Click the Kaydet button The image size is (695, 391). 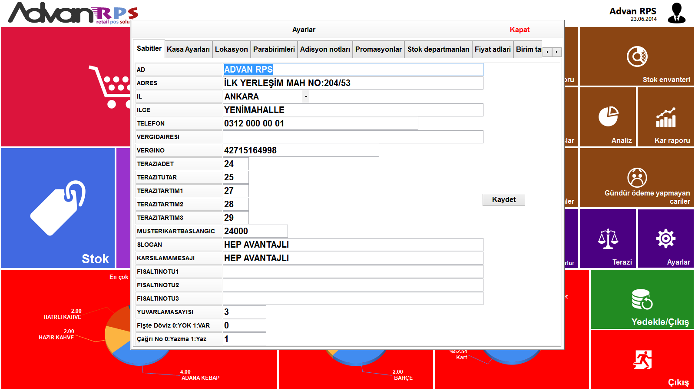[503, 200]
